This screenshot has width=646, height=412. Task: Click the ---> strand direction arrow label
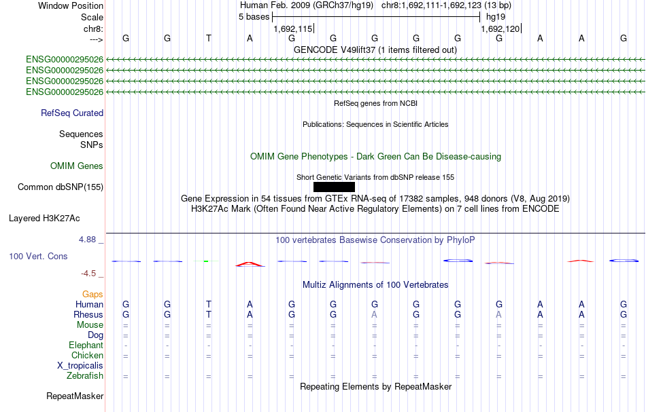[x=97, y=39]
